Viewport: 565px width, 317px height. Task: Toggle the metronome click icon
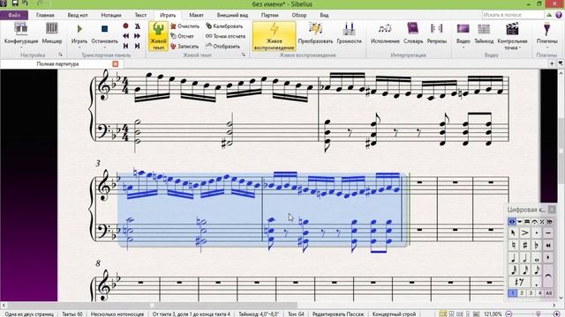pos(138,26)
